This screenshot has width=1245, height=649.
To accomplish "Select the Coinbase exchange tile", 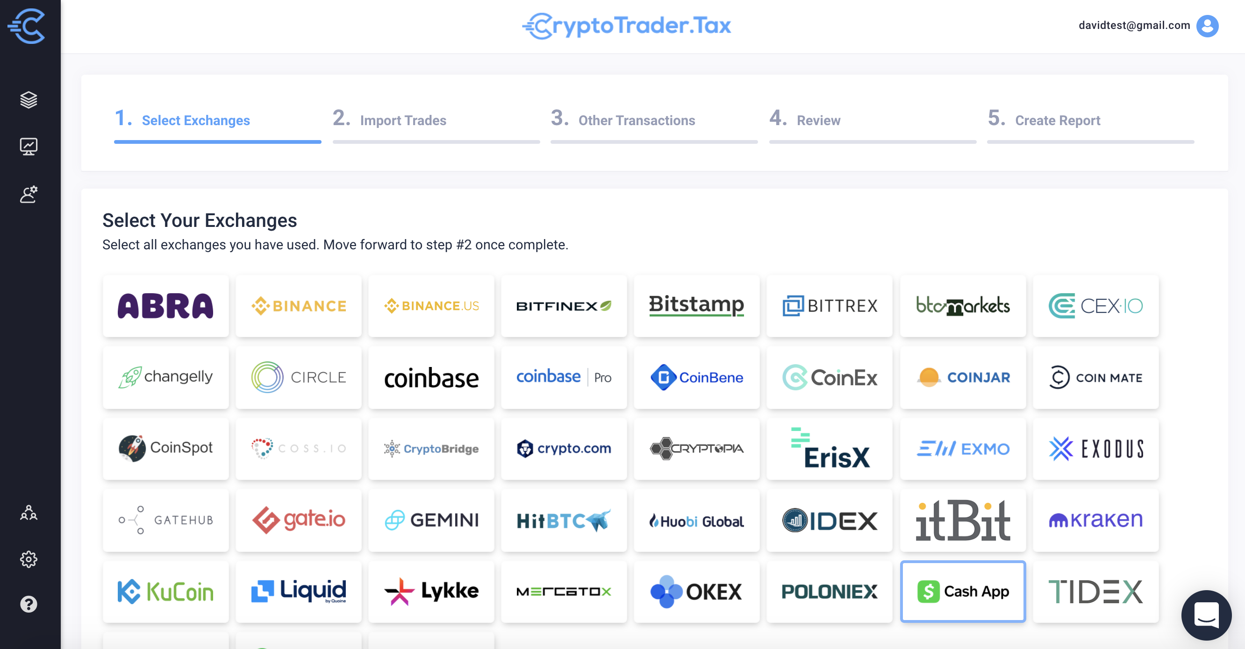I will click(431, 377).
